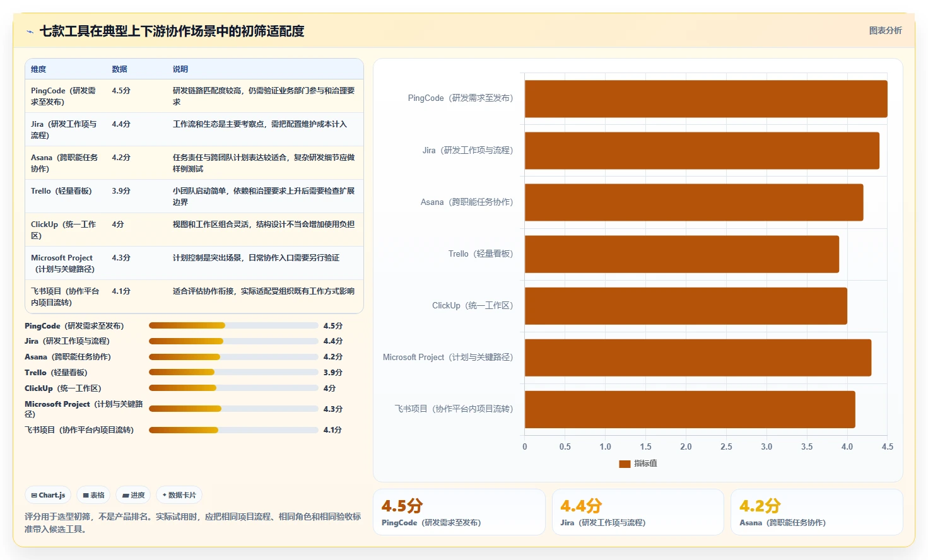928x560 pixels.
Task: Click the Microsoft Project progress bar
Action: pyautogui.click(x=233, y=409)
